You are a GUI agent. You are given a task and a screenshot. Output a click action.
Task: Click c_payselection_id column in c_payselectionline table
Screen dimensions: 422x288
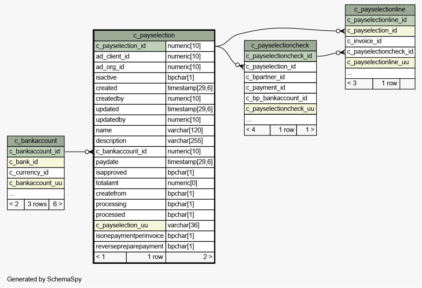pos(380,31)
